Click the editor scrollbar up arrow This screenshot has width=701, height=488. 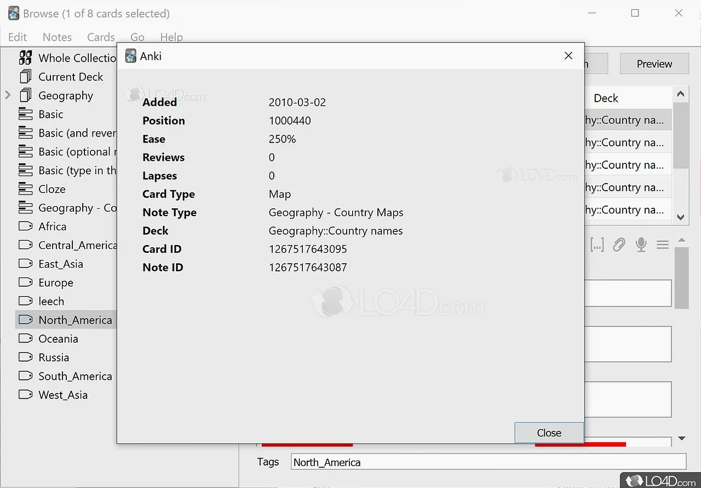tap(681, 240)
